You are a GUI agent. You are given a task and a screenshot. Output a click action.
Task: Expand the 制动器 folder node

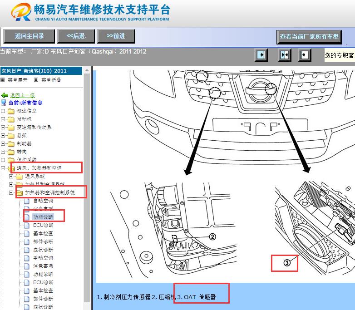pos(3,143)
